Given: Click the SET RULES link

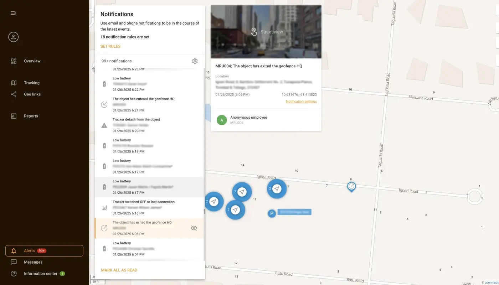Looking at the screenshot, I should tap(110, 46).
